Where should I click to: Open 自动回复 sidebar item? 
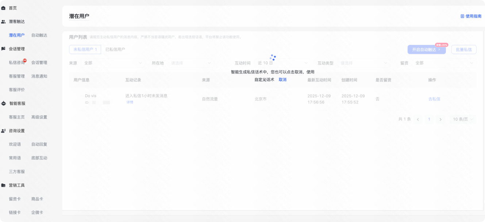coord(39,144)
